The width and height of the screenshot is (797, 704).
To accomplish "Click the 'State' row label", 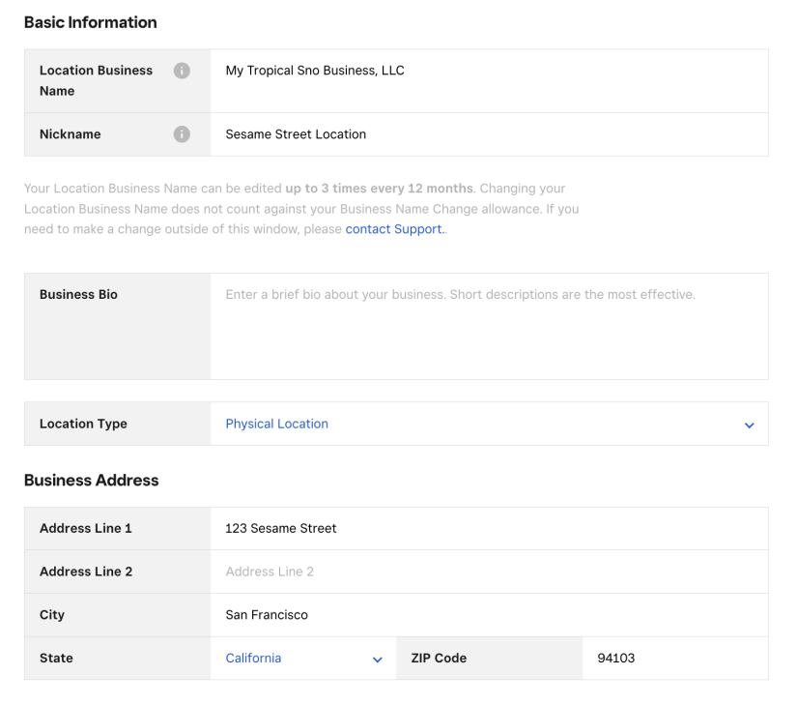I will tap(56, 658).
